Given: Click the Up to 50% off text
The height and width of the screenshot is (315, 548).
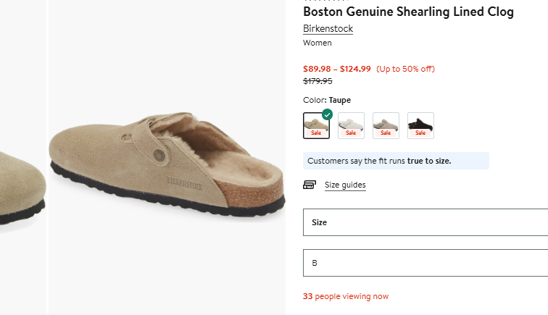Looking at the screenshot, I should (405, 69).
